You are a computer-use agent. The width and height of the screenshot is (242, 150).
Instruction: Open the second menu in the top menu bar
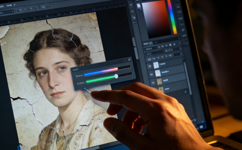[9, 5]
